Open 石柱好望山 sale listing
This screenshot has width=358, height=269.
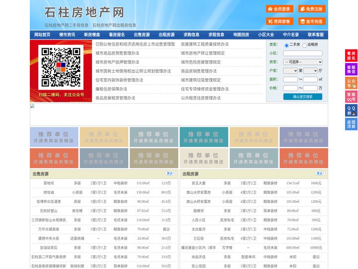49,211
